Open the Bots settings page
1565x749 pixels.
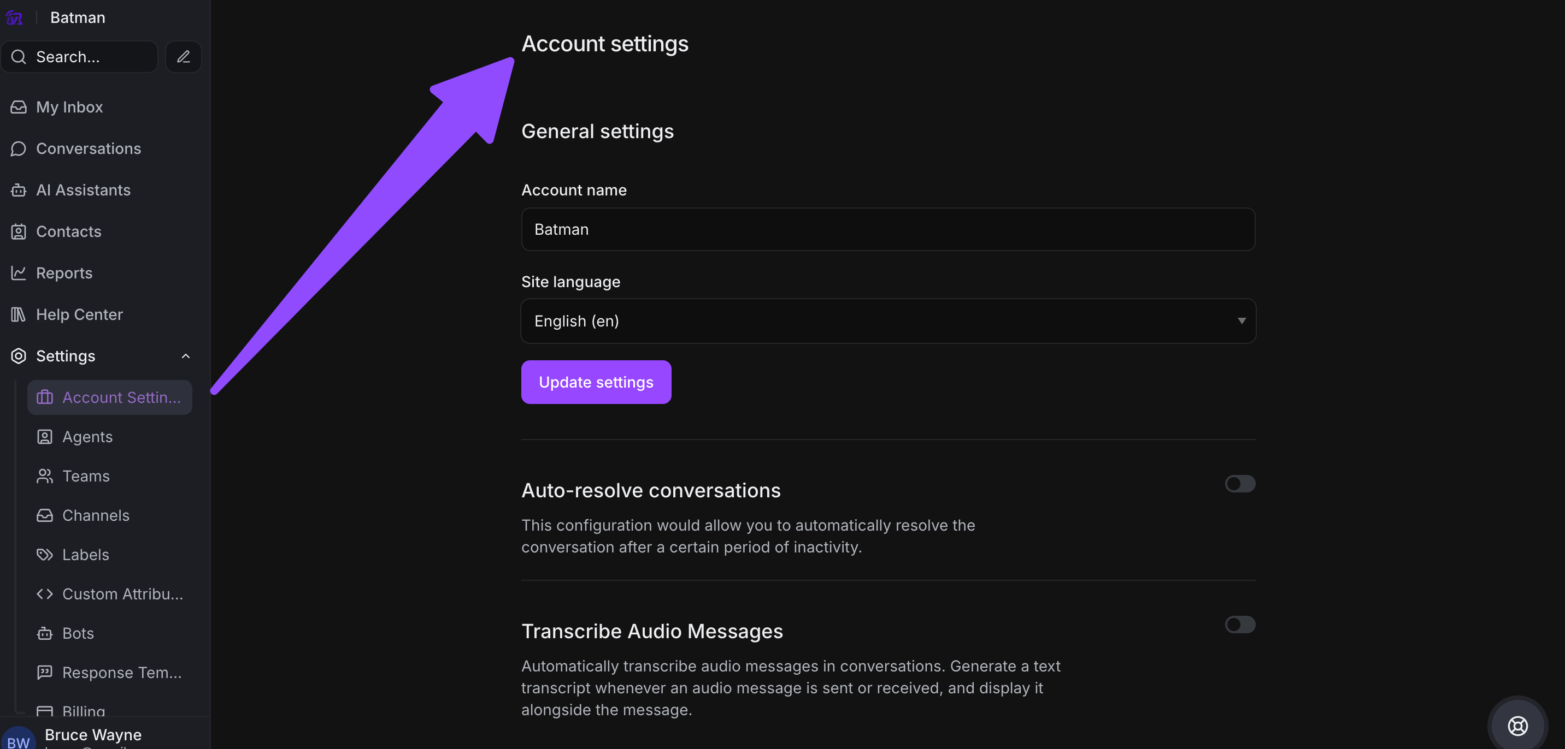click(x=78, y=633)
